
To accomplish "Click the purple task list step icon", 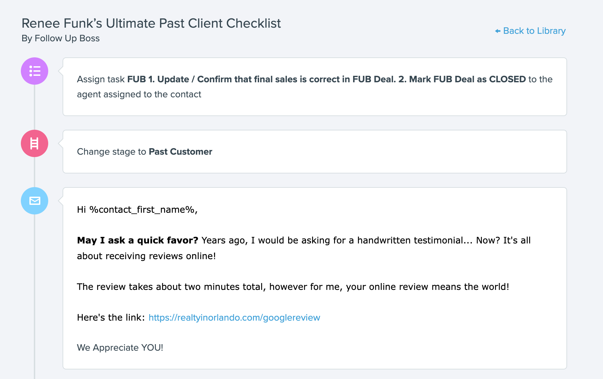I will [x=35, y=71].
